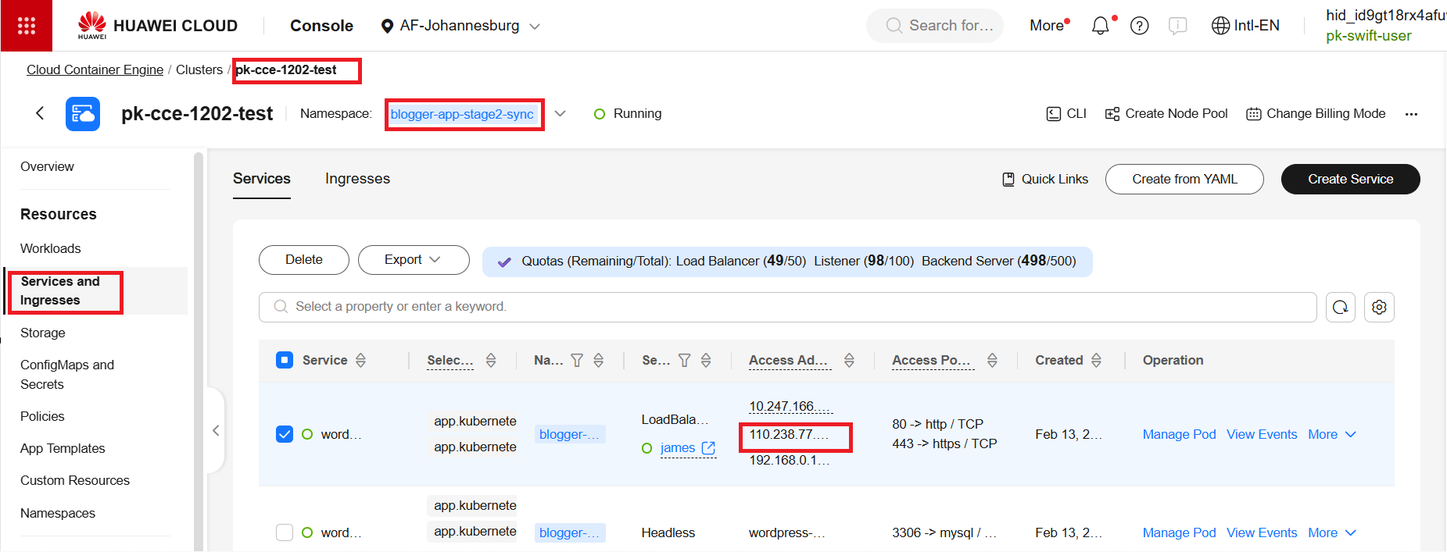Open ConfigMaps and Secrets in sidebar
Image resolution: width=1447 pixels, height=552 pixels.
[67, 375]
